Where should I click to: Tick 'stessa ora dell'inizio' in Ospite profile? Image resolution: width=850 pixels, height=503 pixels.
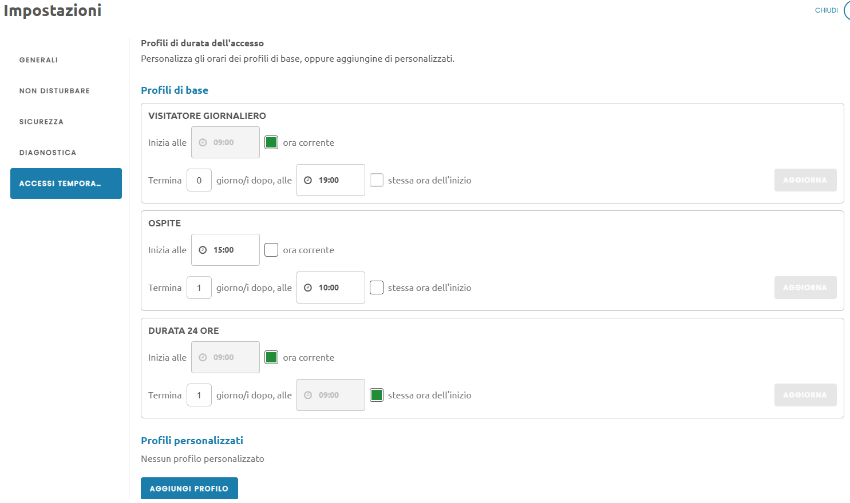[377, 288]
